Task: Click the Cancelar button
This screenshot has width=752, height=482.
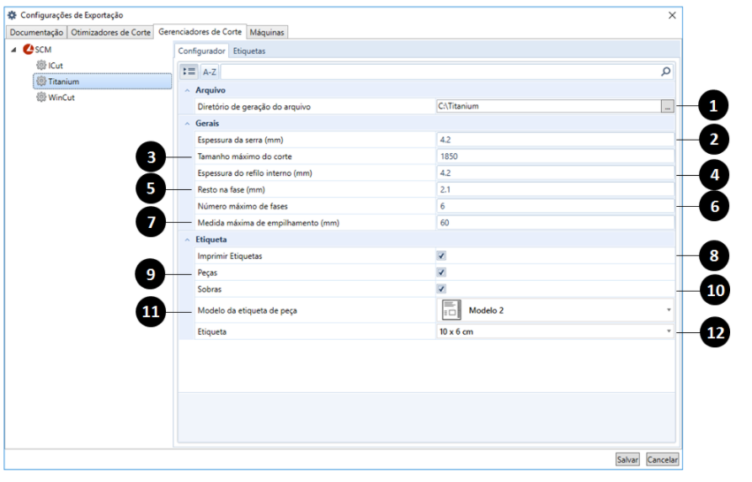Action: tap(663, 459)
